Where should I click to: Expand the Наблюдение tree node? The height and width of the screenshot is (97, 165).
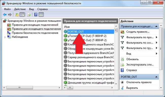click(x=5, y=37)
